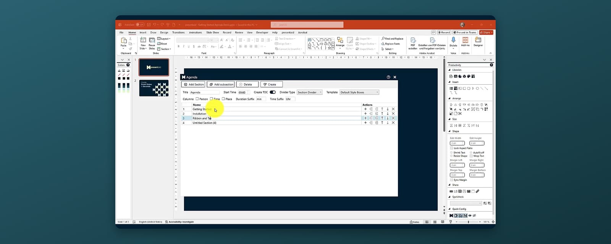Screen dimensions: 611x244
Task: Enable Lock Aspect Ratio checkbox
Action: (x=451, y=148)
